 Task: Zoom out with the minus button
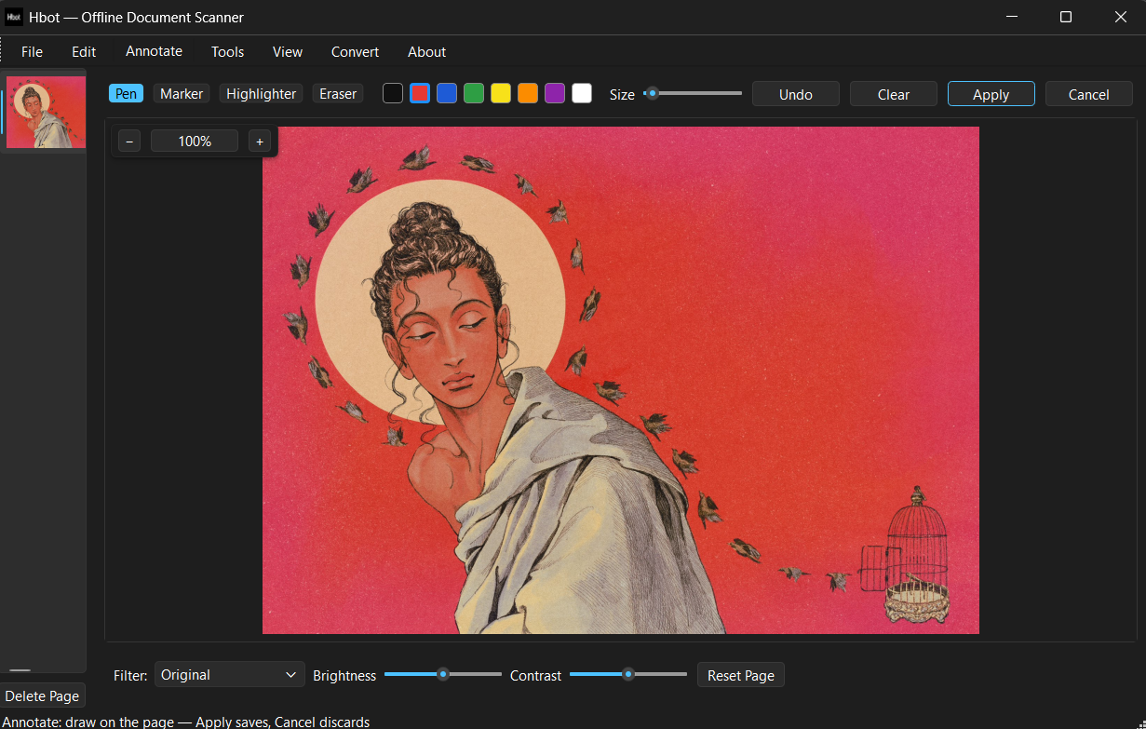(129, 142)
